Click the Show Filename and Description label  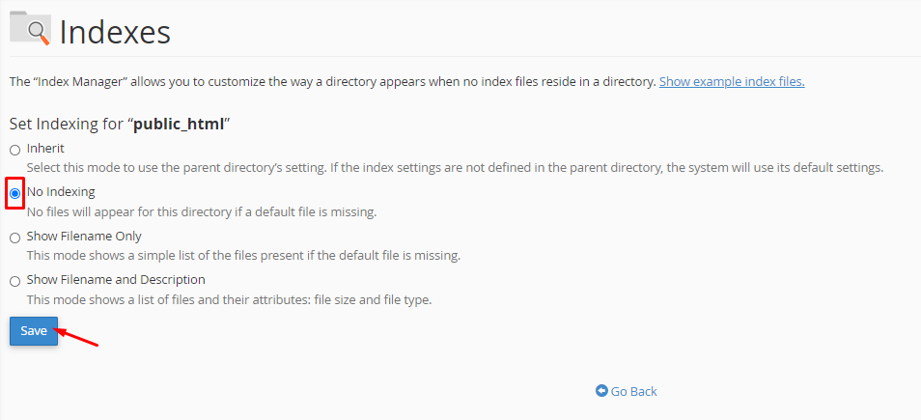coord(116,280)
